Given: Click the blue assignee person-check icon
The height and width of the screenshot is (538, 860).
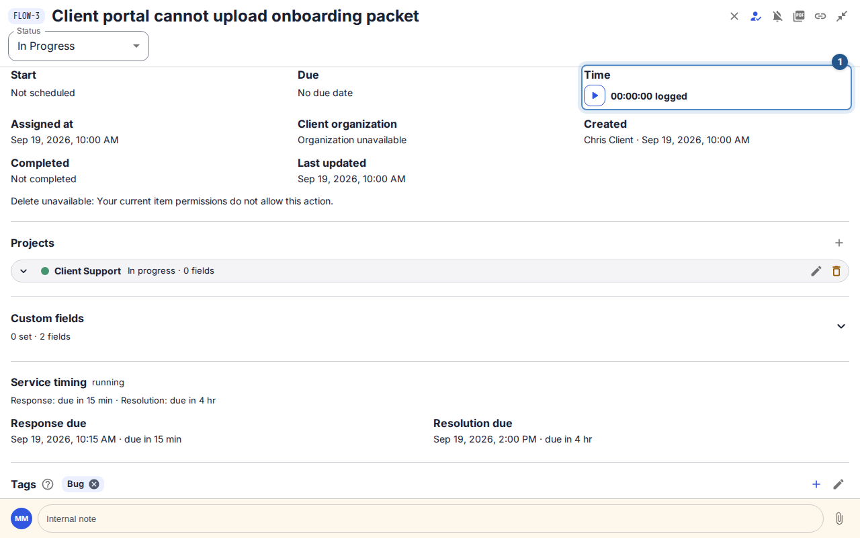Looking at the screenshot, I should (x=756, y=16).
